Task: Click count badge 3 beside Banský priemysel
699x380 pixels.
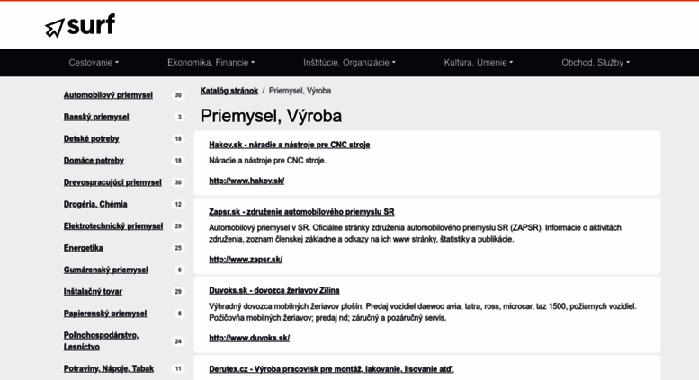Action: click(180, 117)
